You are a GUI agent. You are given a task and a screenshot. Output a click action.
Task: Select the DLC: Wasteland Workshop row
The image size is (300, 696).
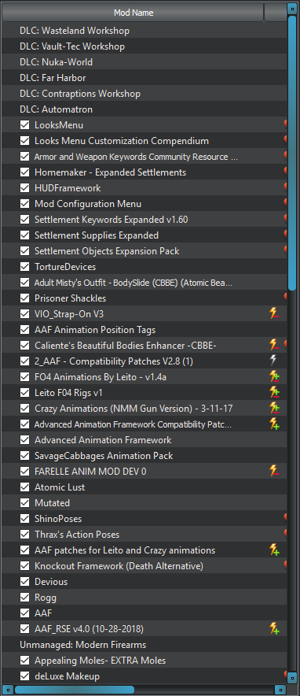pos(145,31)
